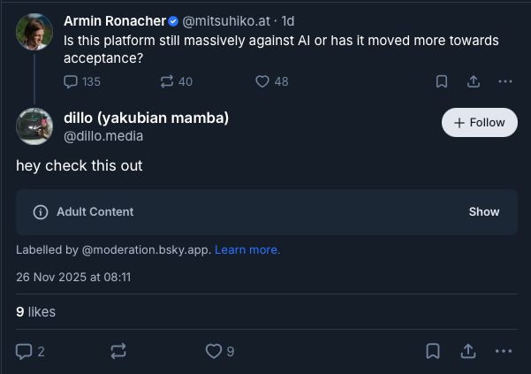Open the Learn more link

click(247, 250)
